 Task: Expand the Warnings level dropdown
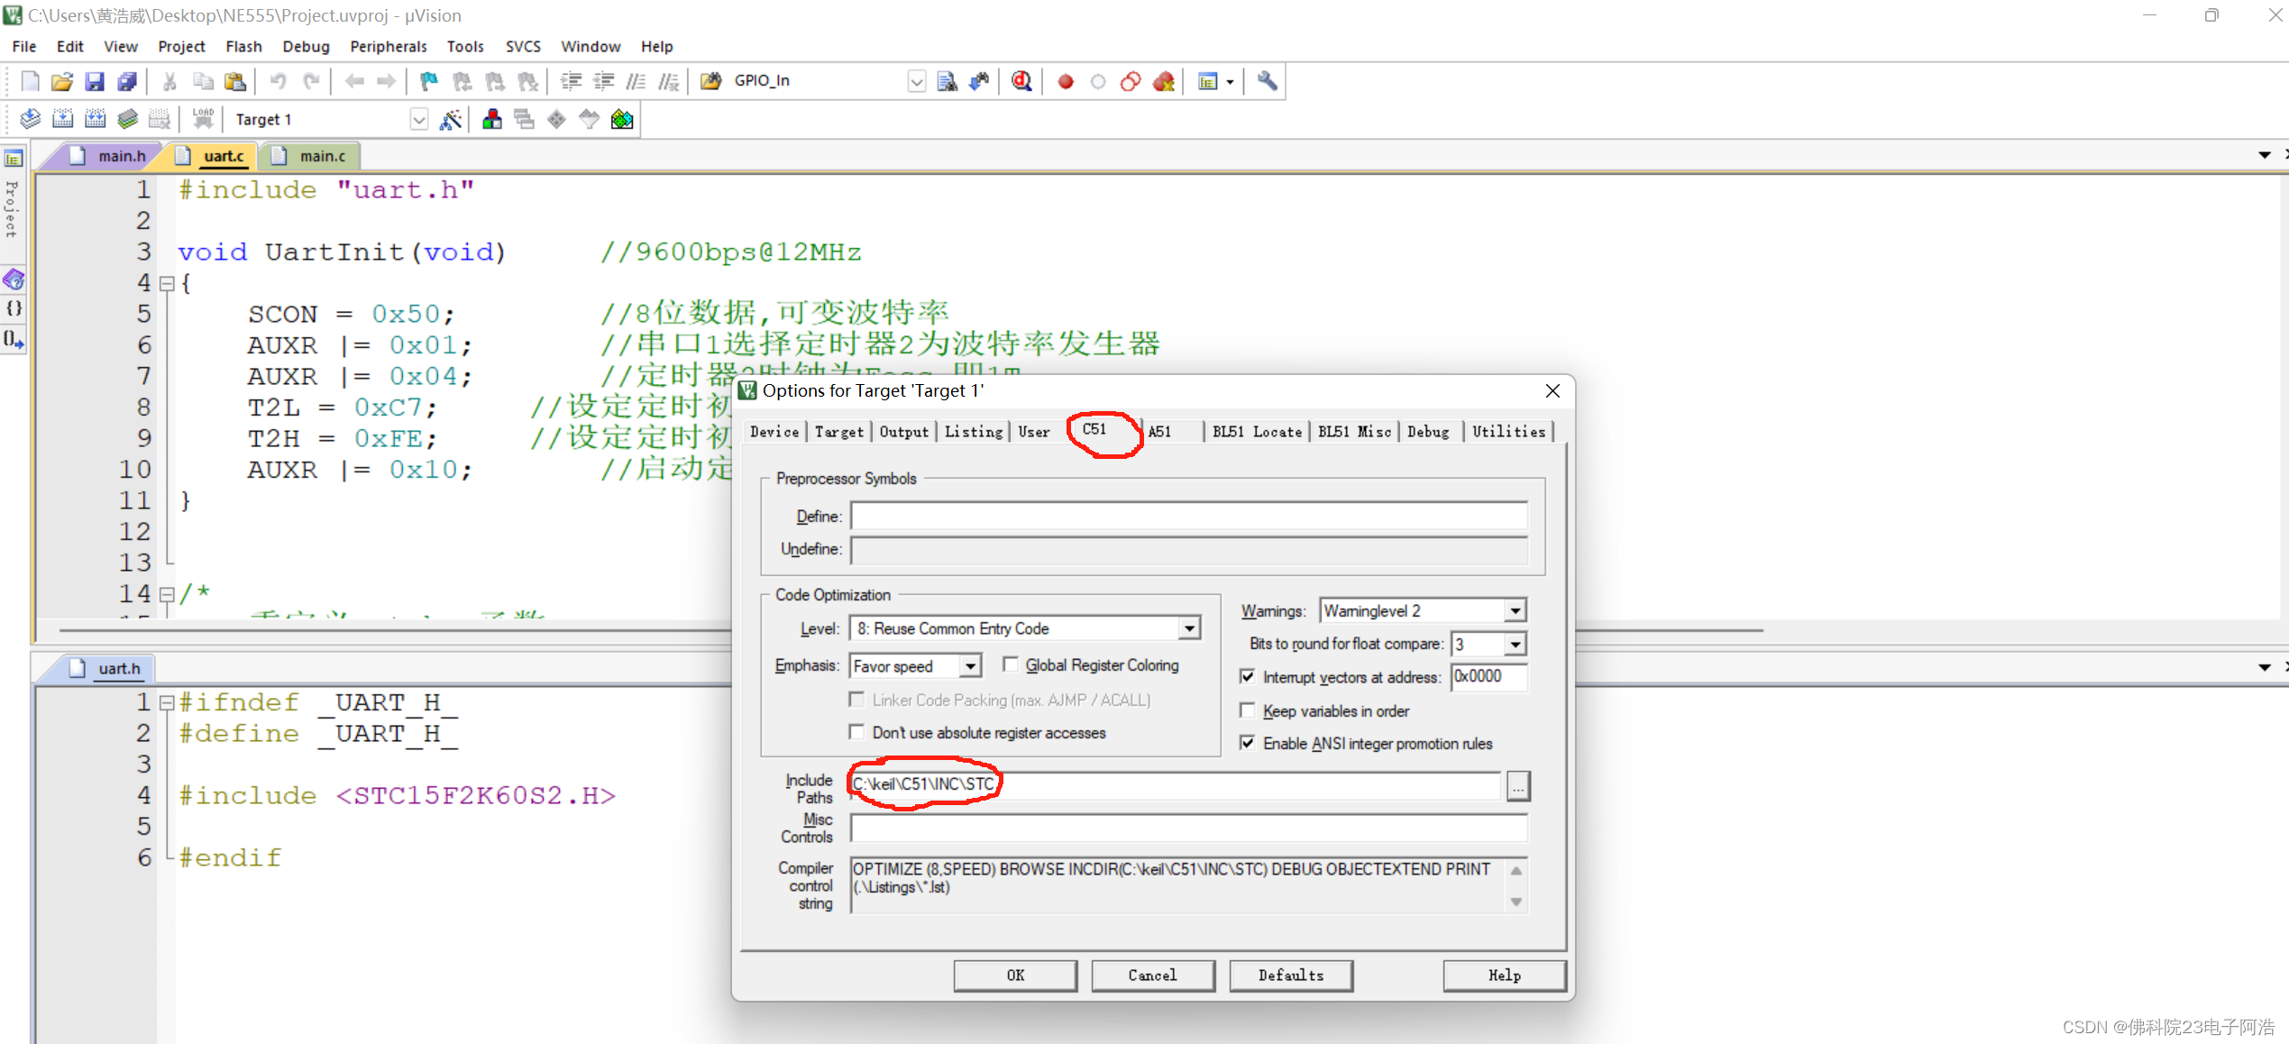pyautogui.click(x=1515, y=610)
